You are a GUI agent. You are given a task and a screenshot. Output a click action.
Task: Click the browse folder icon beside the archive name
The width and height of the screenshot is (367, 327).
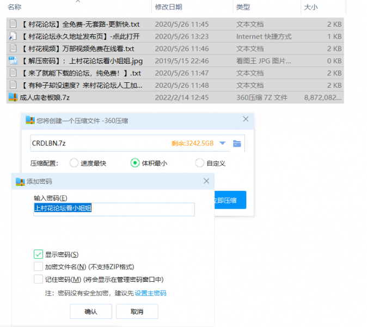click(237, 143)
